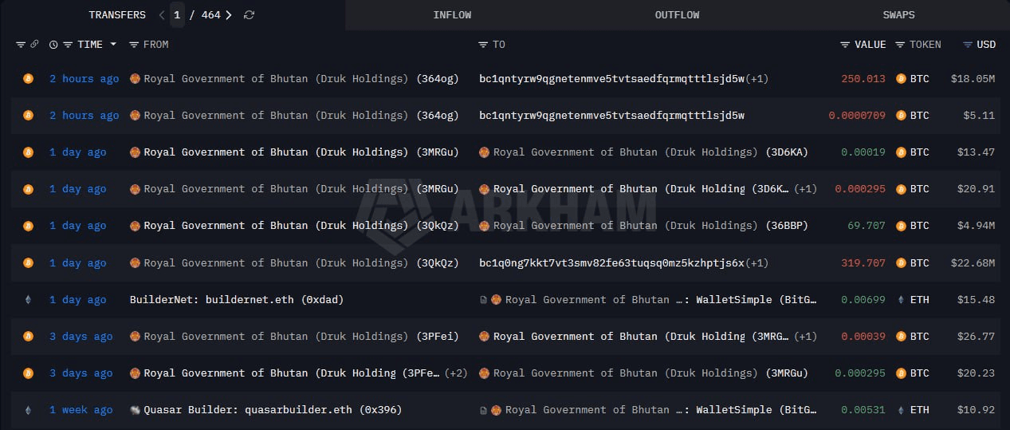This screenshot has width=1010, height=430.
Task: Open bc1qntyrw9 recipient address on $5.11 row
Action: (x=611, y=116)
